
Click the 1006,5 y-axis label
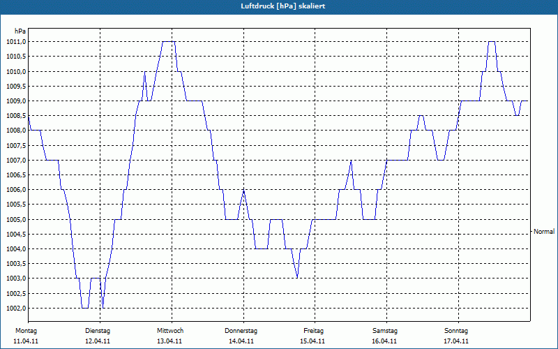(16, 175)
